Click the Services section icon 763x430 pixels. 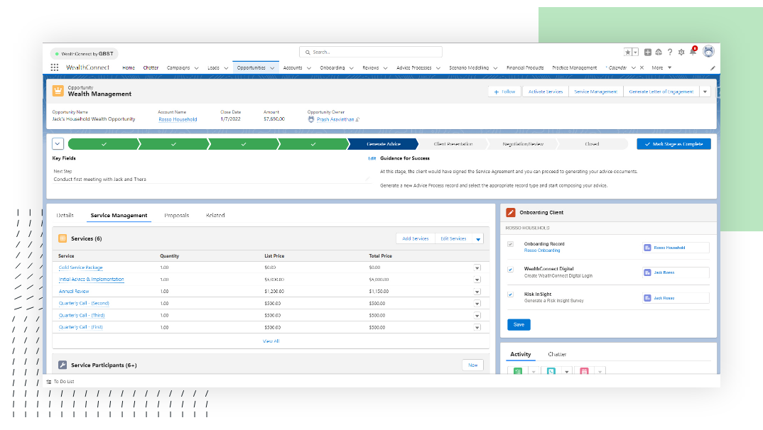63,238
